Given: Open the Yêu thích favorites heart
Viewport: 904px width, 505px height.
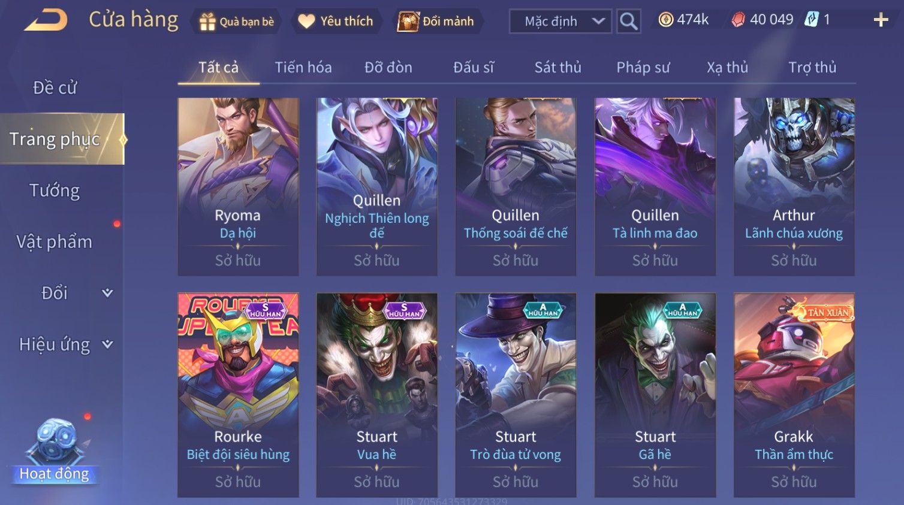Looking at the screenshot, I should point(336,22).
